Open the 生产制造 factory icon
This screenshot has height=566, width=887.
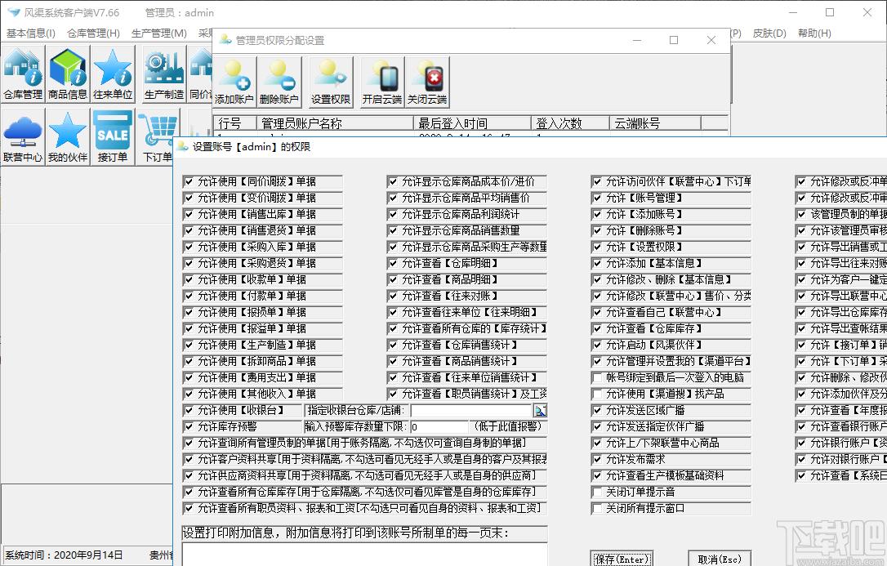[x=164, y=74]
